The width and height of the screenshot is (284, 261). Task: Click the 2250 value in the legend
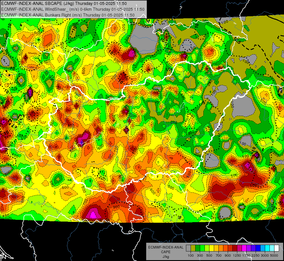256,255
